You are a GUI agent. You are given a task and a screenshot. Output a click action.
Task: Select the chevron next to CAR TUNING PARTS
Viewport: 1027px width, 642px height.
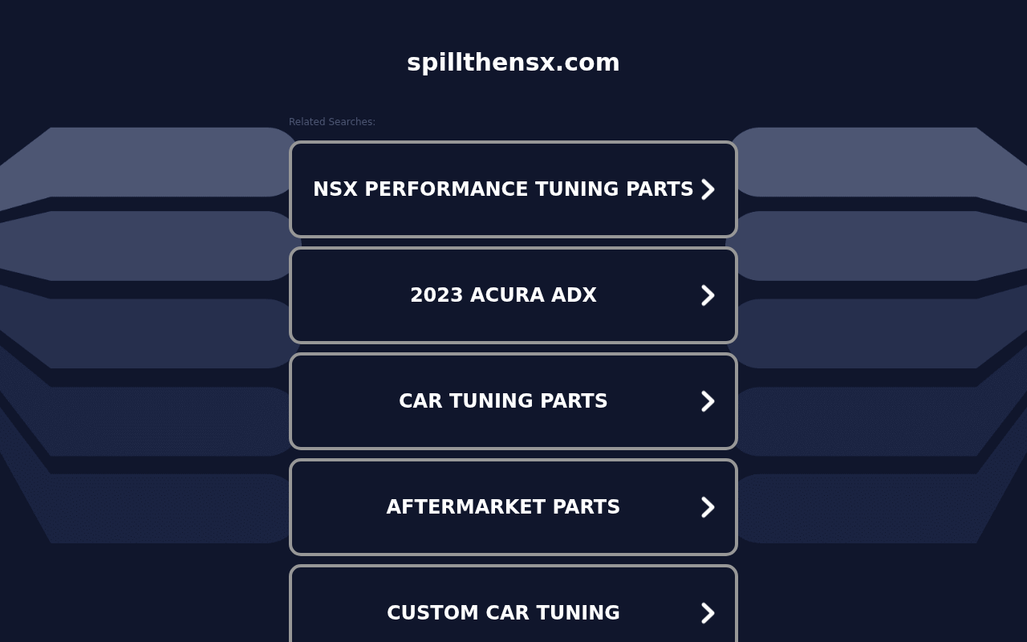coord(708,400)
